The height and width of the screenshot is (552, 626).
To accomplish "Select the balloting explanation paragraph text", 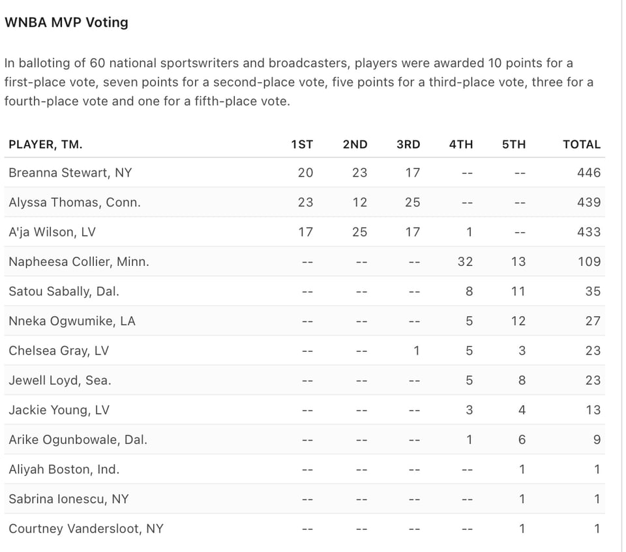I will [298, 82].
